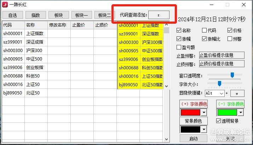Click the app icon in the title bar

(5, 5)
